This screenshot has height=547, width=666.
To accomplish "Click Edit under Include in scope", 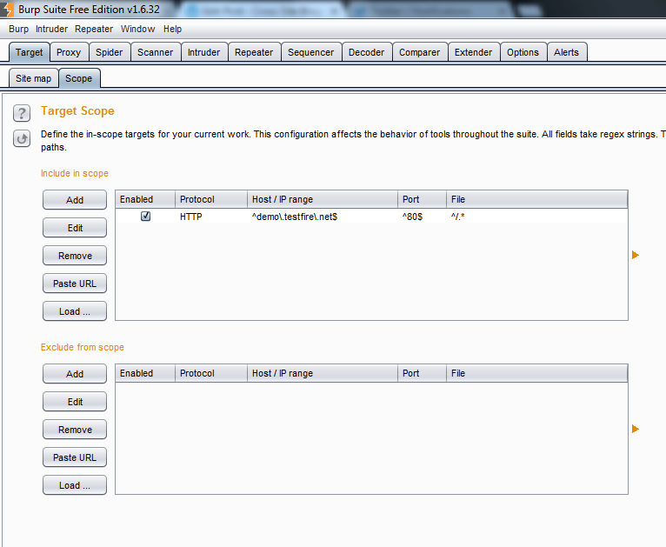I will 75,228.
